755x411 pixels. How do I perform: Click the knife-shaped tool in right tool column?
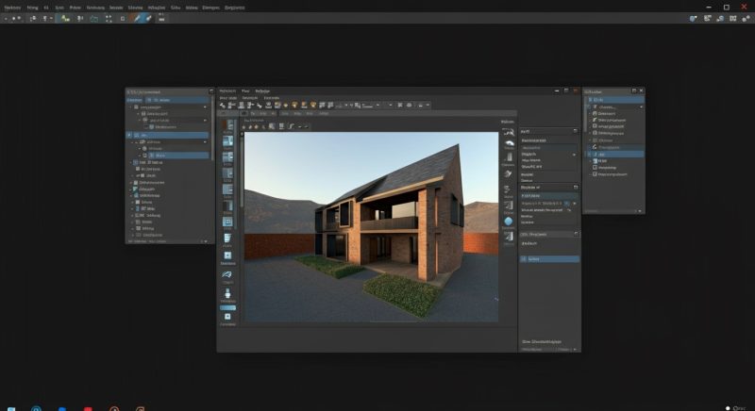[508, 173]
